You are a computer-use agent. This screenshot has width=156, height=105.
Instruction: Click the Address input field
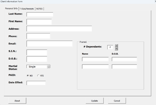click(x=59, y=29)
